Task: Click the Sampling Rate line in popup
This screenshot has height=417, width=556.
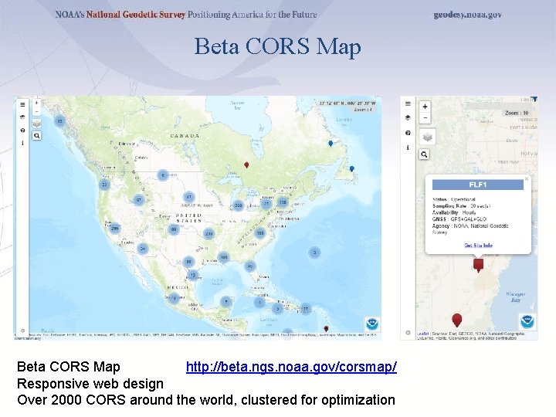Action: (461, 206)
